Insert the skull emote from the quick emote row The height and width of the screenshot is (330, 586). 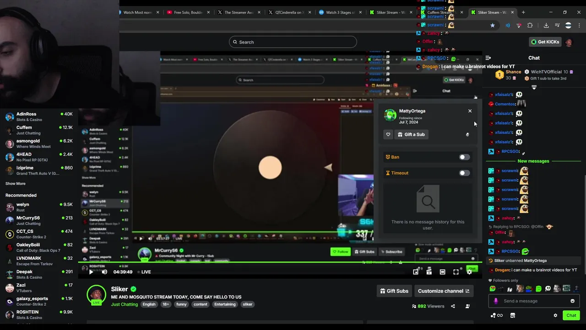click(548, 289)
